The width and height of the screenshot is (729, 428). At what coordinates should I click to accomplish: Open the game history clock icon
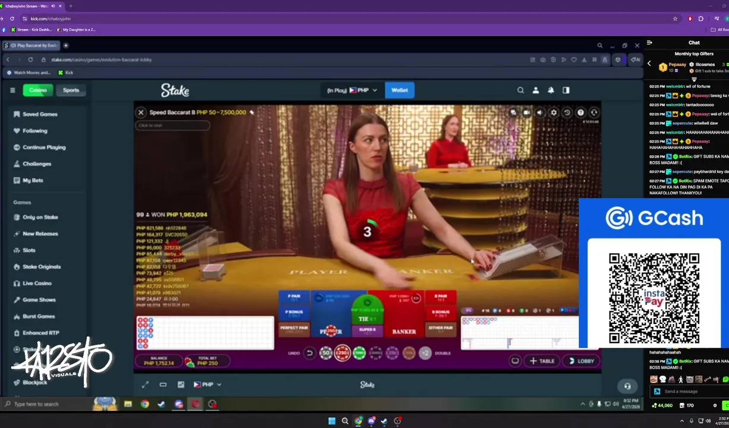567,112
